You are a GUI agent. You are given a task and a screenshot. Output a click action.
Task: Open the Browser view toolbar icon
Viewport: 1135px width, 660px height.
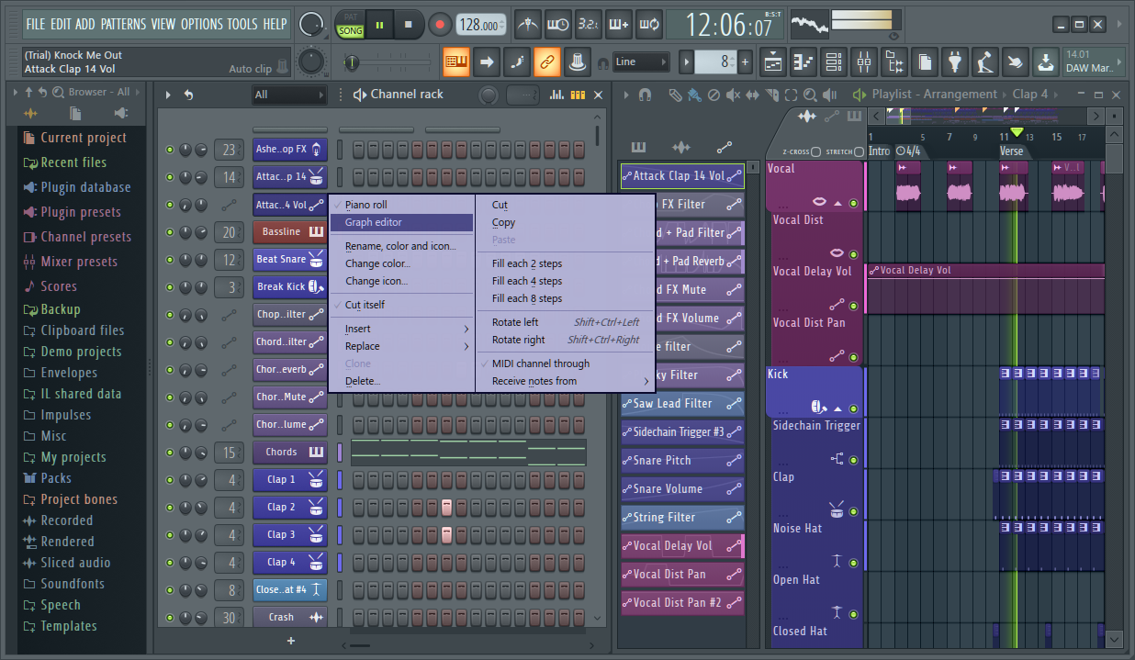pyautogui.click(x=894, y=62)
